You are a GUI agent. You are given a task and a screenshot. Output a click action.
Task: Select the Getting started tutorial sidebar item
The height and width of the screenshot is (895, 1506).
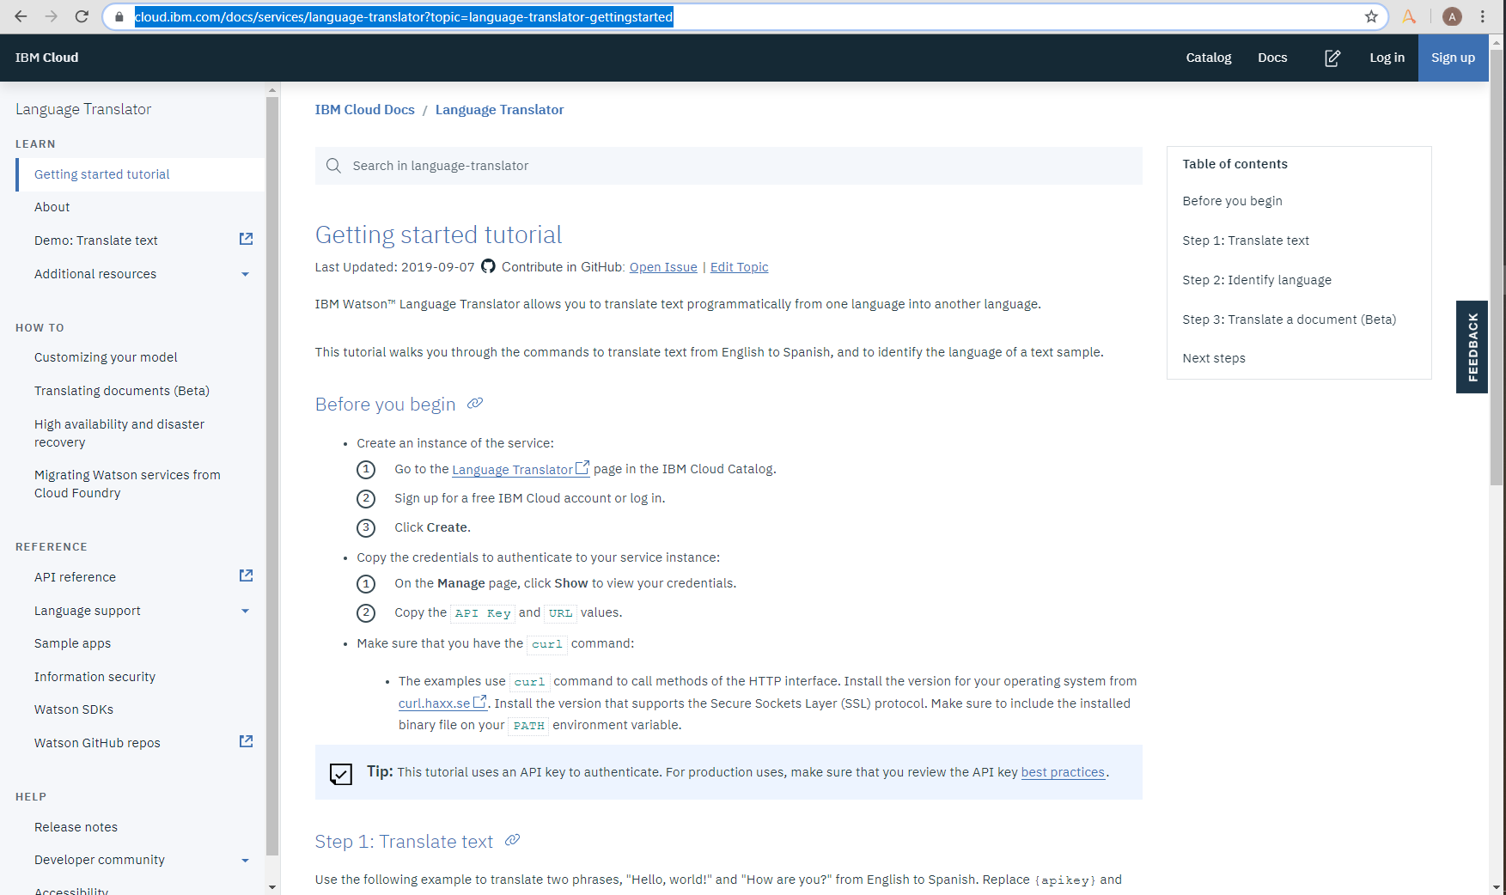coord(140,174)
